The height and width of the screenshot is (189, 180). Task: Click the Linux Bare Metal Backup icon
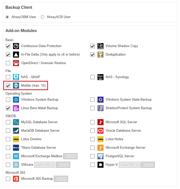(16, 108)
